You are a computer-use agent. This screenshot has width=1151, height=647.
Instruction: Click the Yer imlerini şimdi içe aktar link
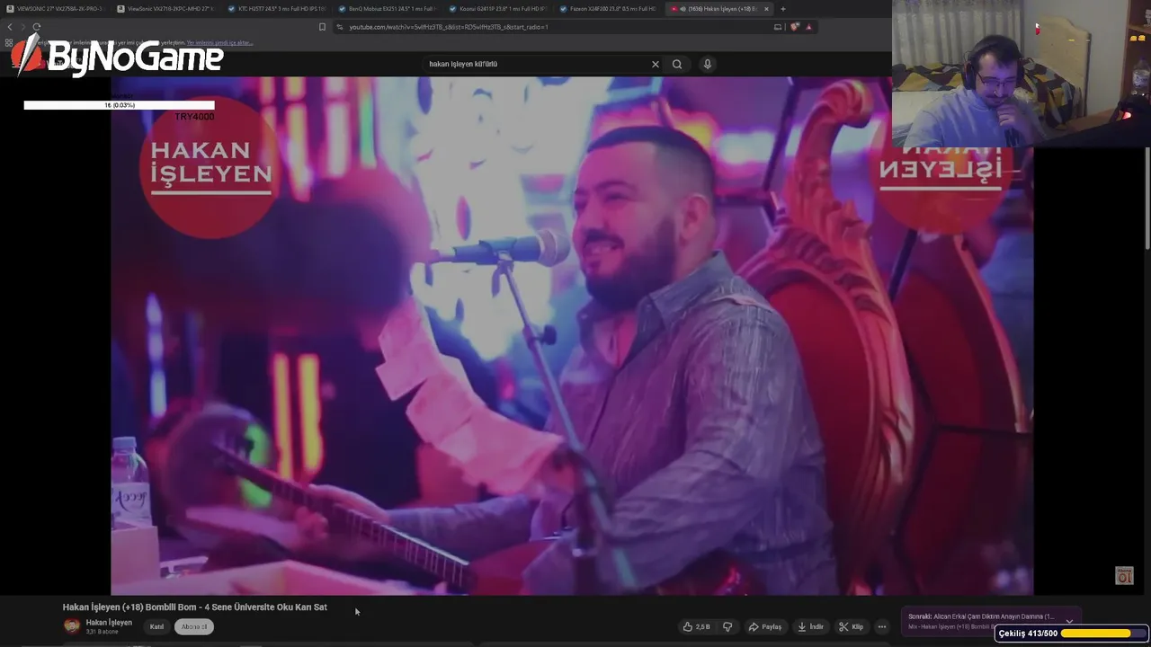[x=219, y=42]
